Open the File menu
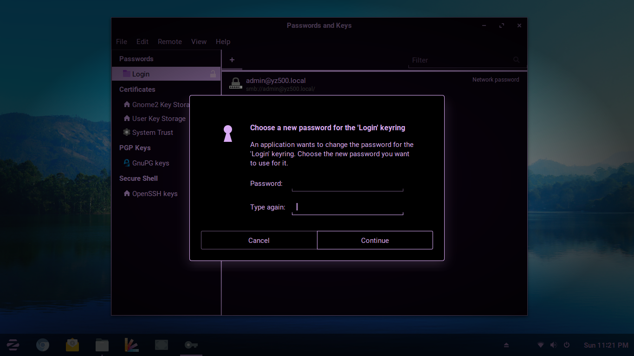 (122, 42)
